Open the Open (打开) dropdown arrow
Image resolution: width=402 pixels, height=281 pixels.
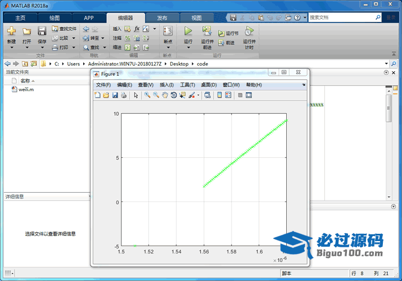[26, 48]
